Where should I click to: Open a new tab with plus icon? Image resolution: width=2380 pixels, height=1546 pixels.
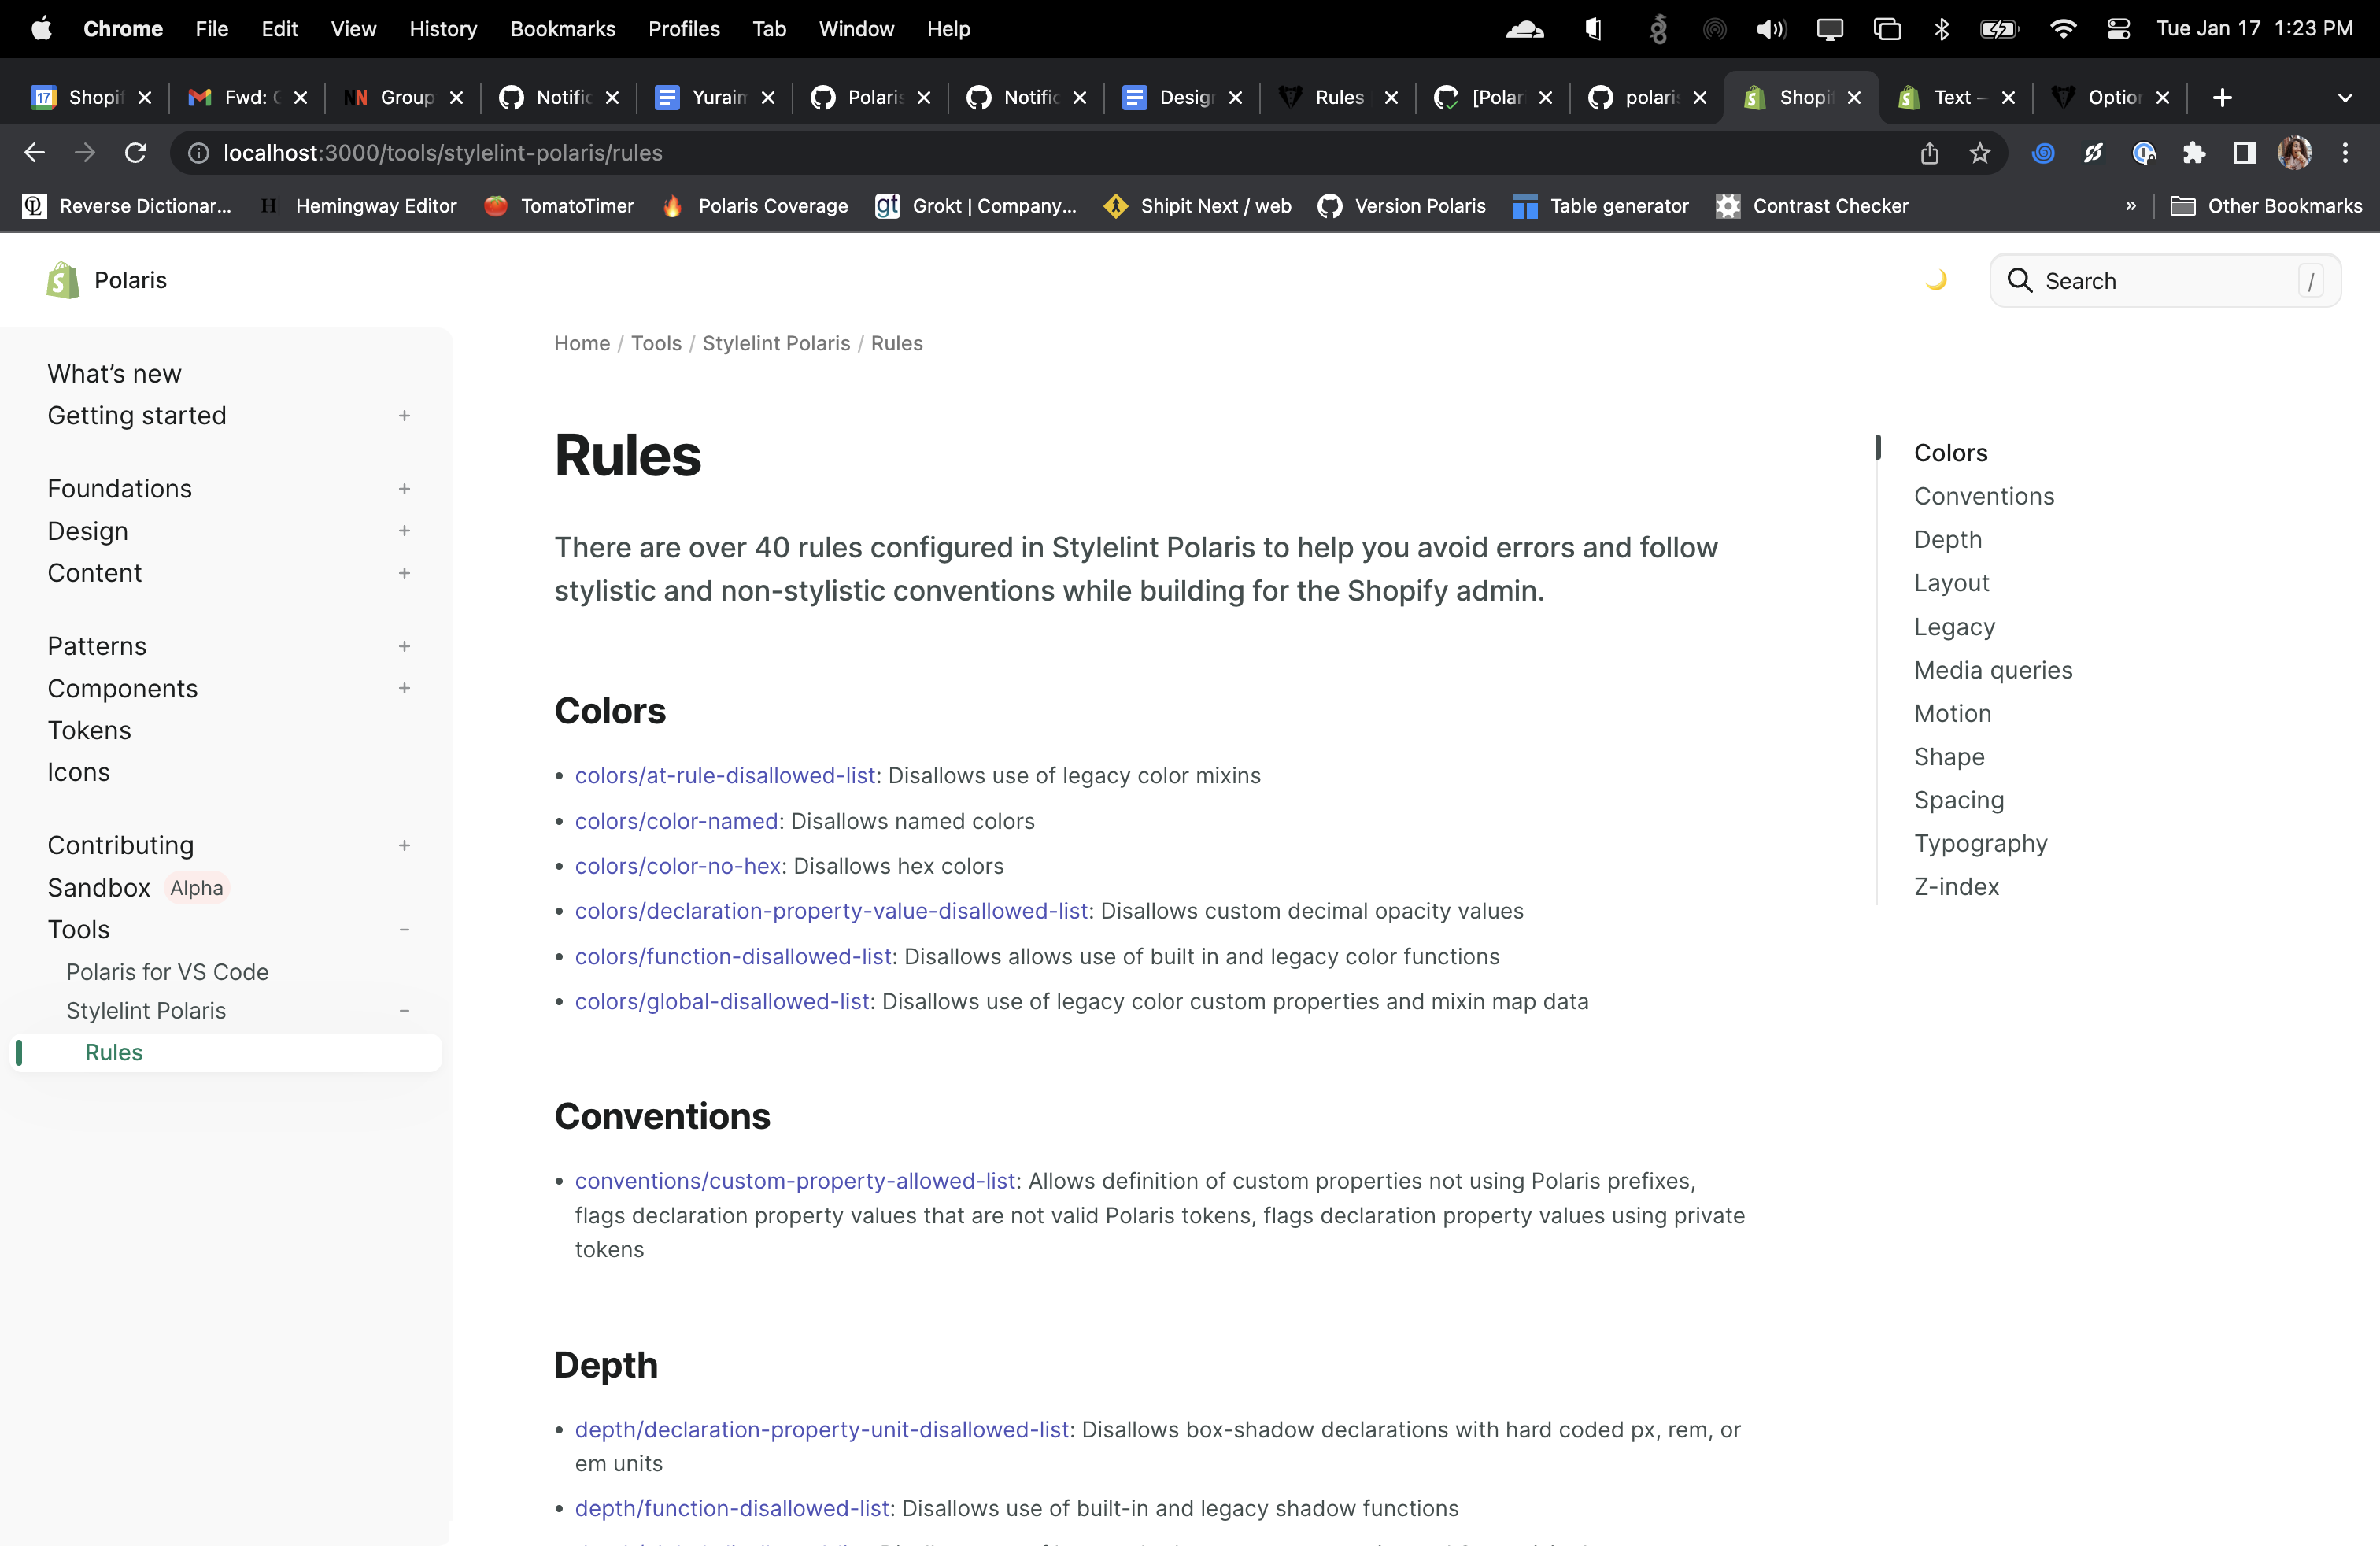(2222, 97)
